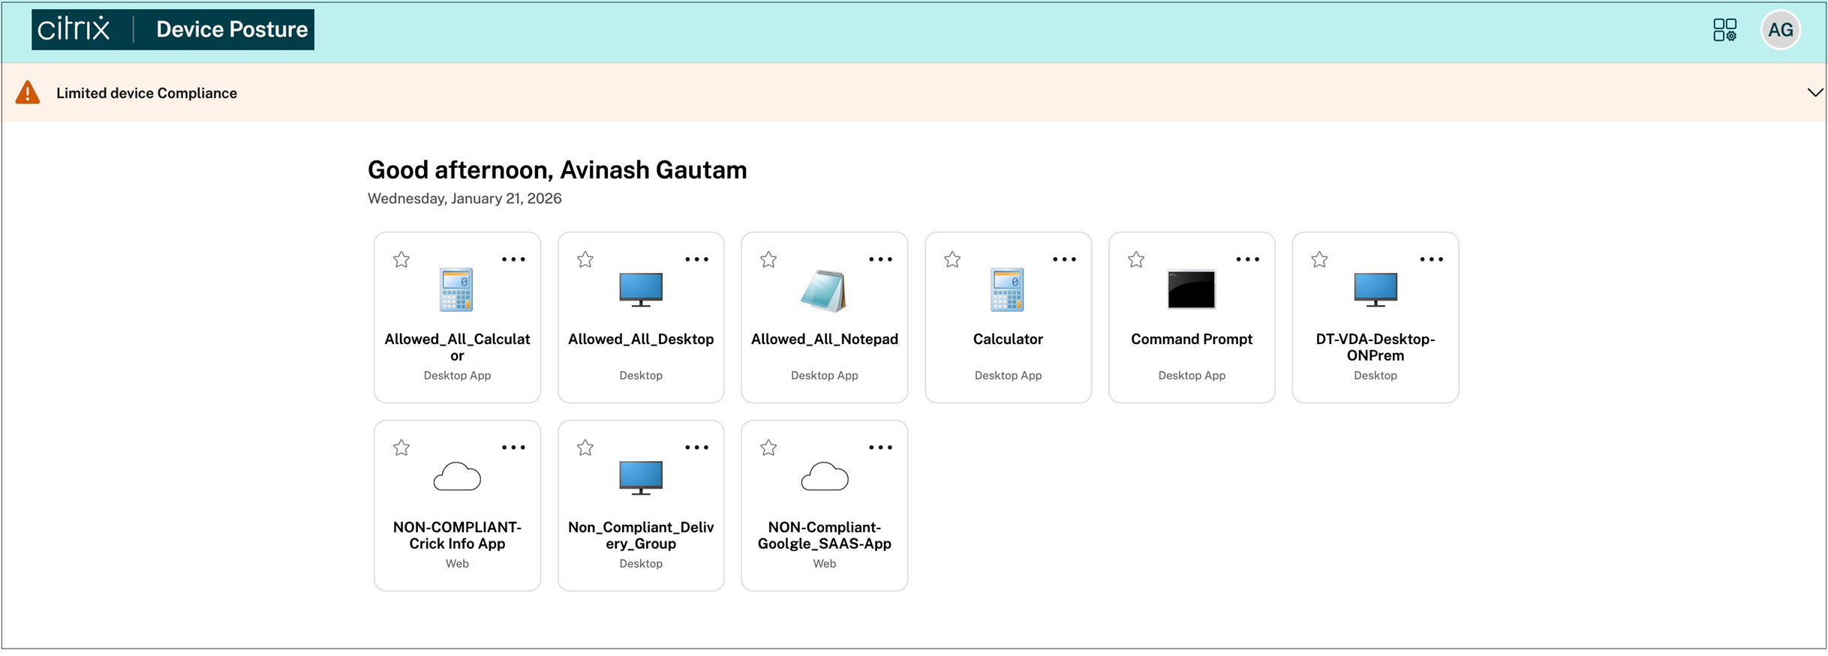
Task: Open more options for Allowed_All_Notepad
Action: [880, 259]
